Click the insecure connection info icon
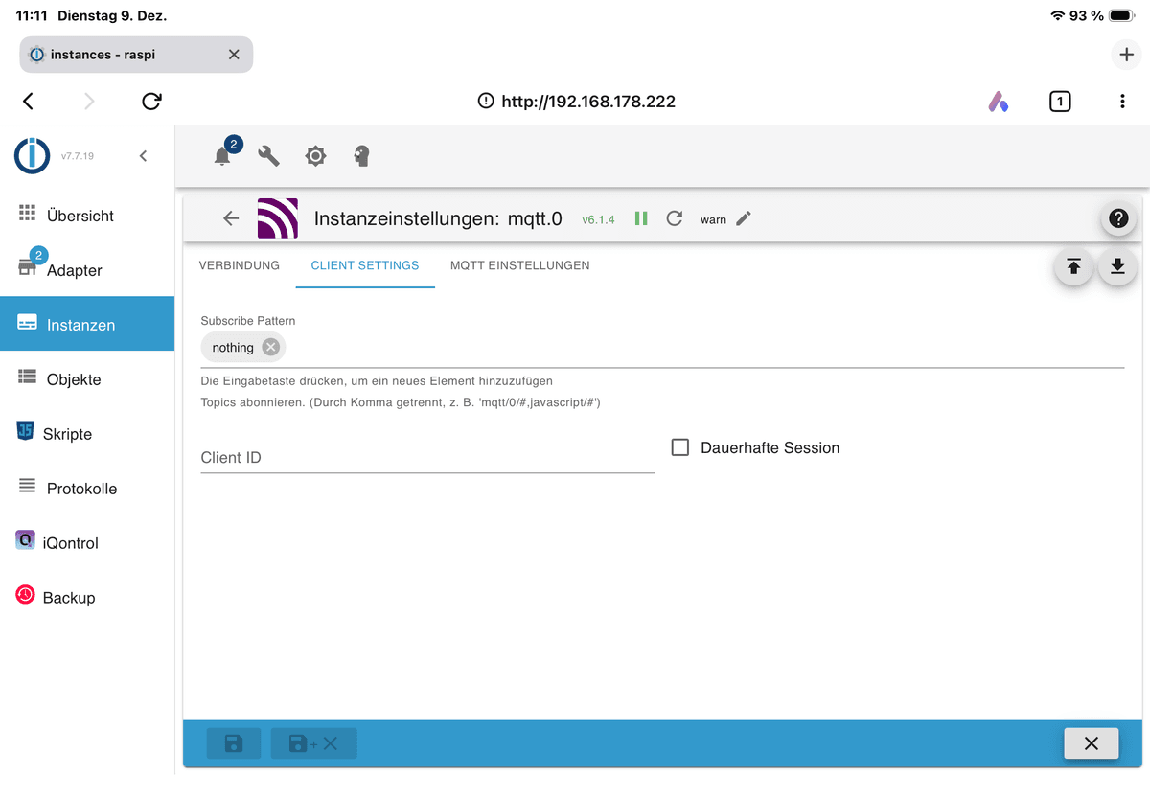 (486, 101)
